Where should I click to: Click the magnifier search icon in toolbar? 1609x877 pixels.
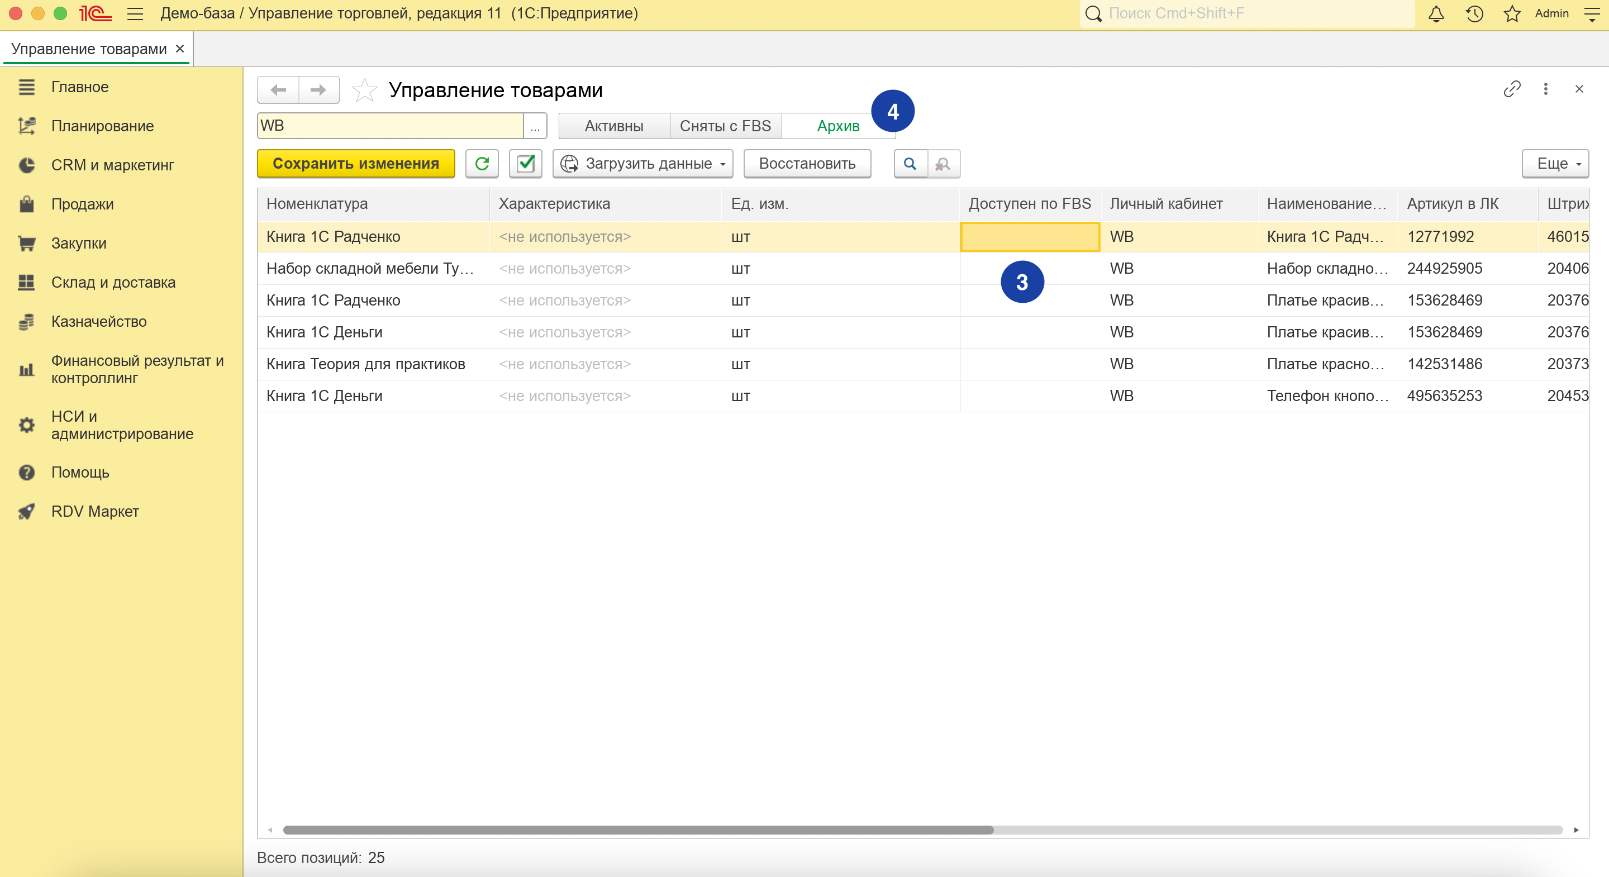(910, 164)
